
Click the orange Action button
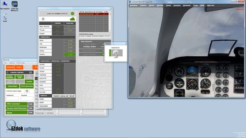[x=19, y=67]
